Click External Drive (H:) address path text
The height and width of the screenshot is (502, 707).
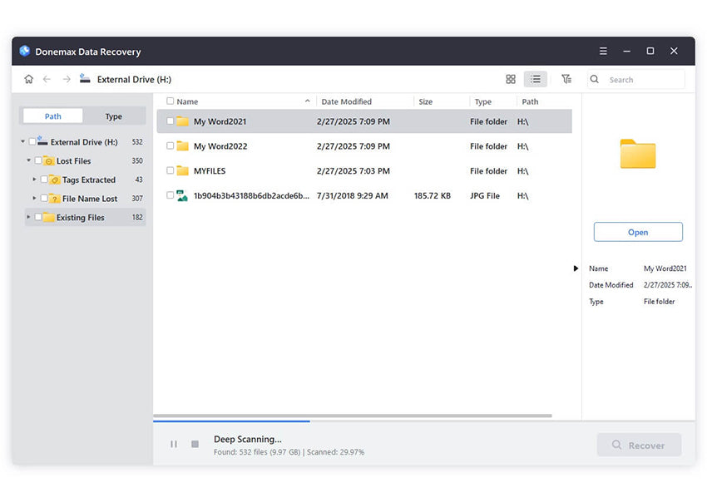(x=135, y=79)
